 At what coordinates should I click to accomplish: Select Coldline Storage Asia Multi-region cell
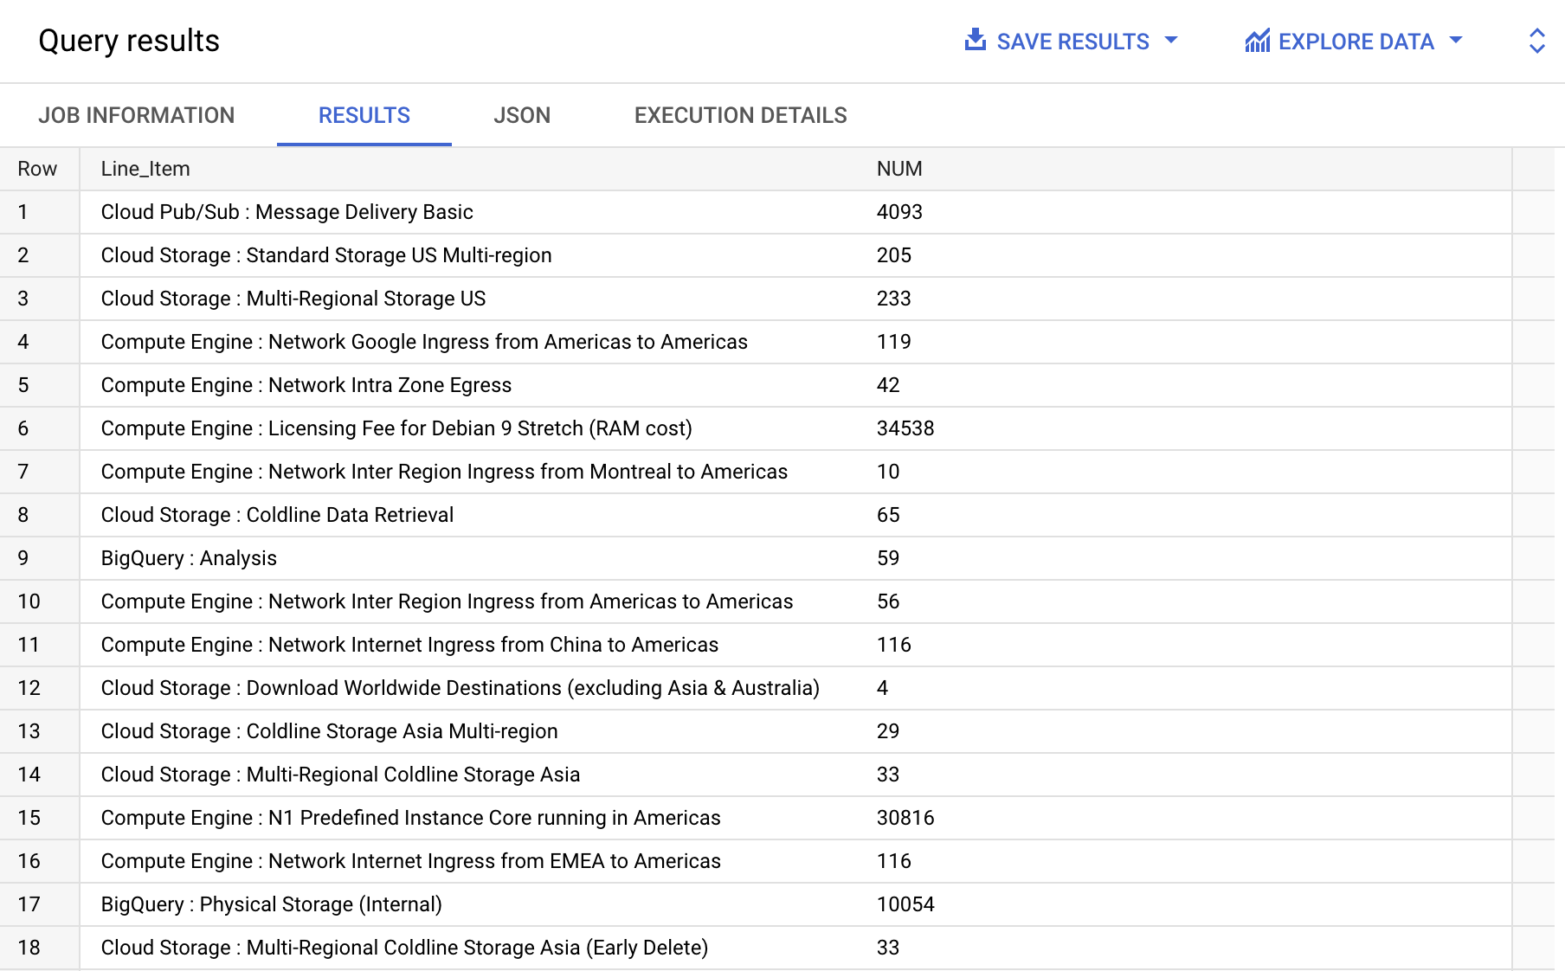click(x=329, y=731)
